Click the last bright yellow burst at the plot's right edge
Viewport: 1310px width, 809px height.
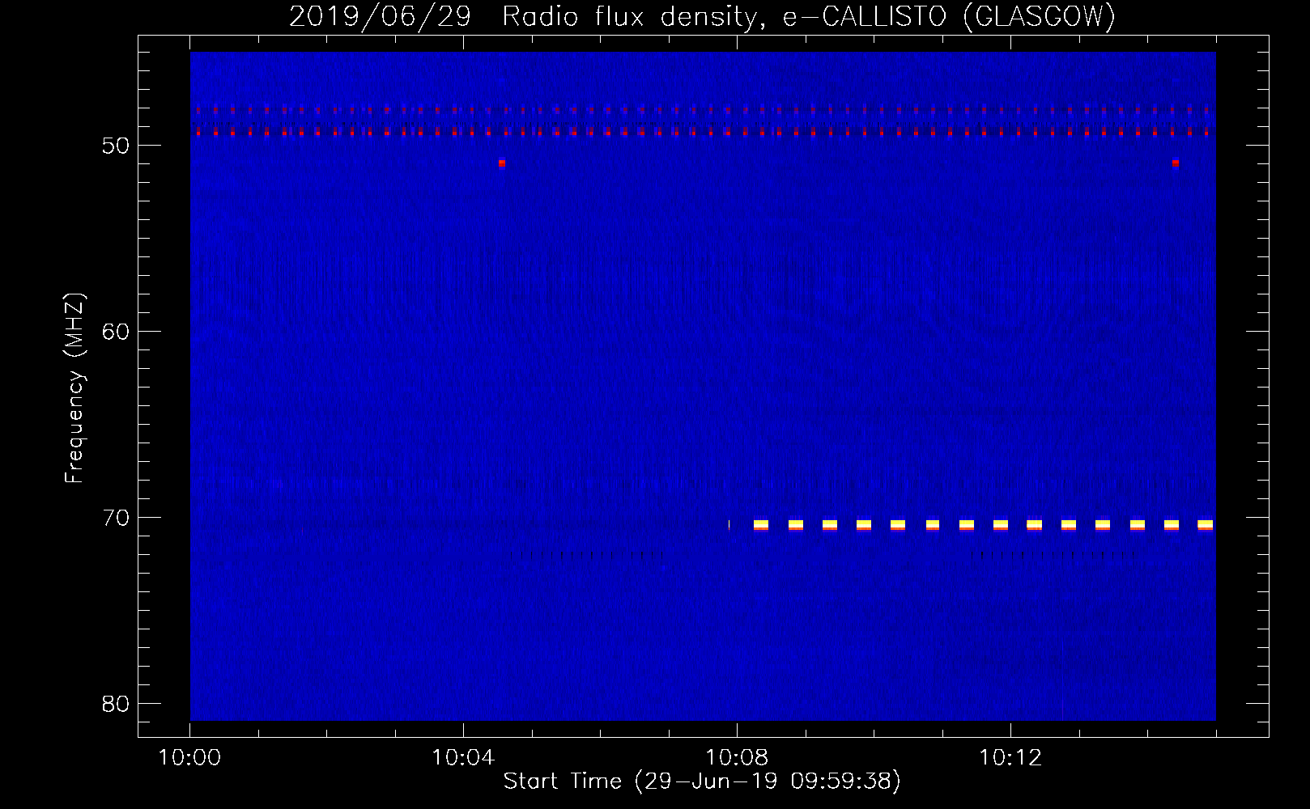[x=1206, y=525]
